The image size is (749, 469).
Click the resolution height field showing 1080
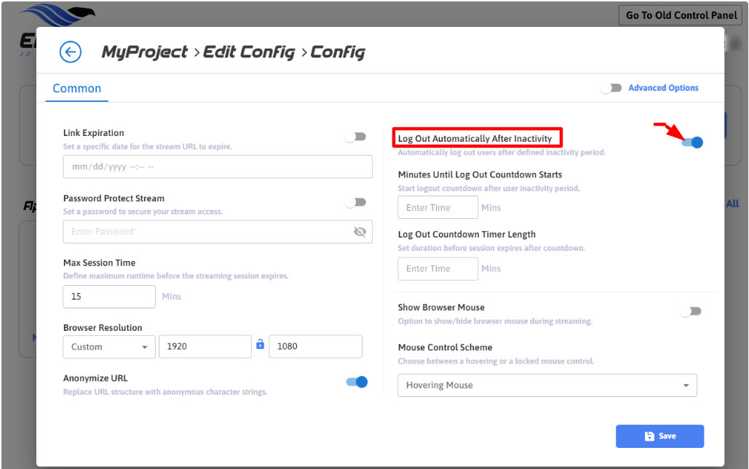pyautogui.click(x=315, y=347)
